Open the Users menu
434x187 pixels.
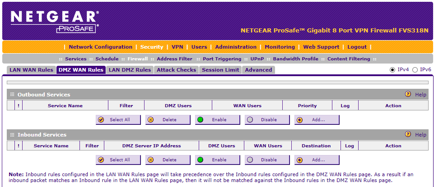pos(199,47)
